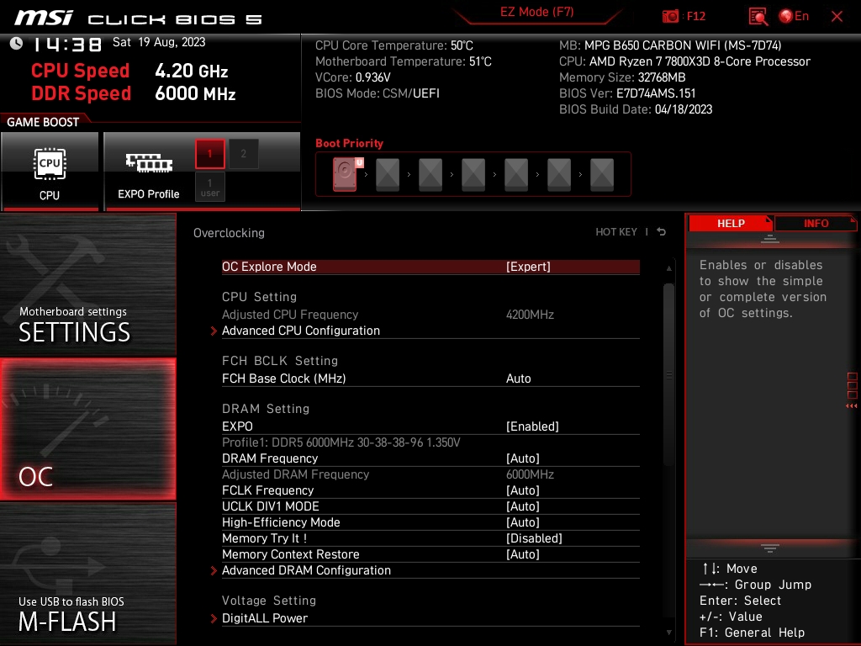Click the date Sat 19 Aug, 2023
This screenshot has height=646, width=861.
[159, 42]
